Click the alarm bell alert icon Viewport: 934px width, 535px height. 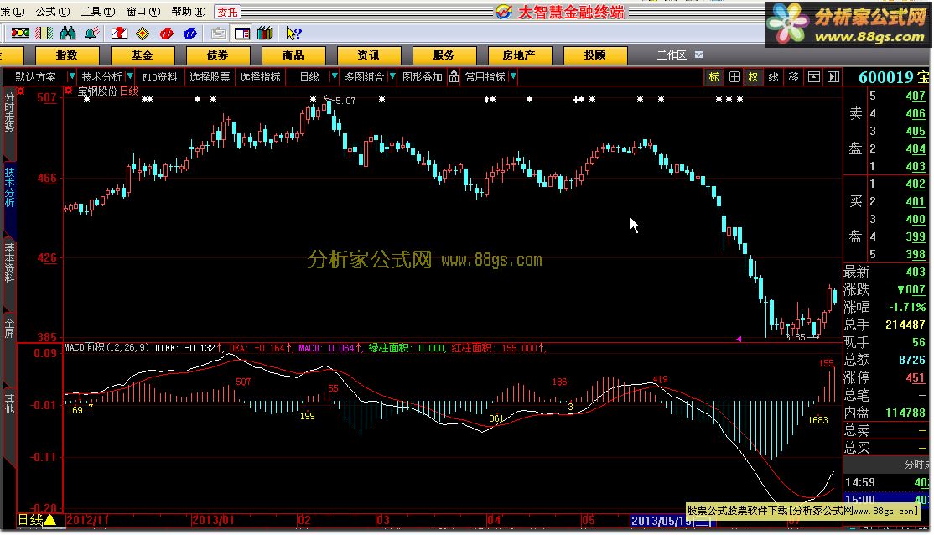click(x=91, y=34)
